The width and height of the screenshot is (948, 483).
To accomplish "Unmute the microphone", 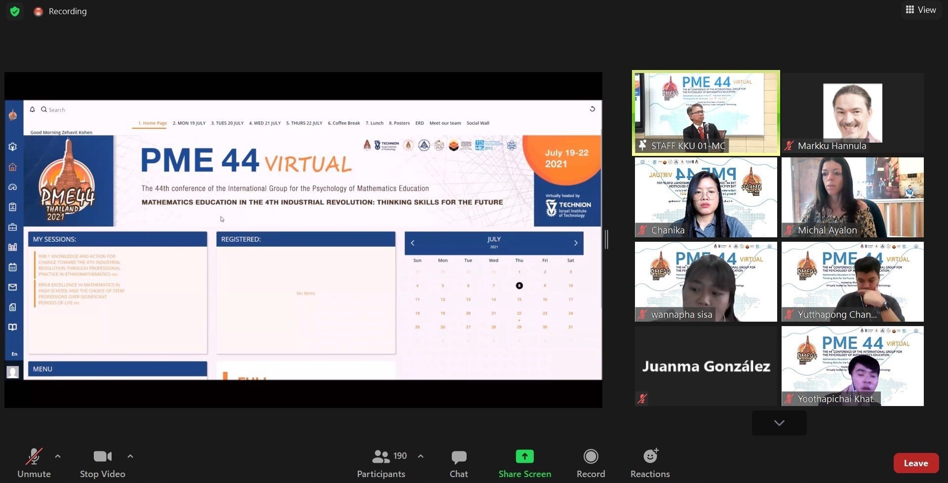I will tap(34, 456).
